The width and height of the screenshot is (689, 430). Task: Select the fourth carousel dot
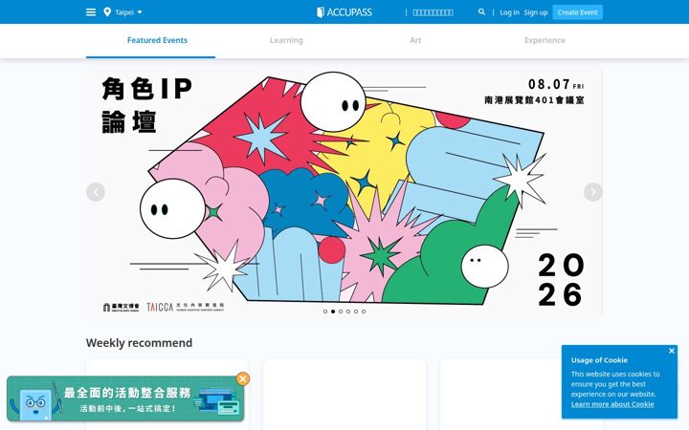(x=348, y=312)
